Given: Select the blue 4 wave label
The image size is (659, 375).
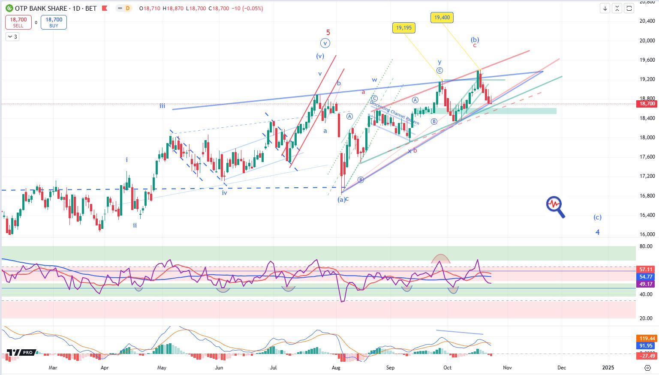Looking at the screenshot, I should click(x=597, y=232).
